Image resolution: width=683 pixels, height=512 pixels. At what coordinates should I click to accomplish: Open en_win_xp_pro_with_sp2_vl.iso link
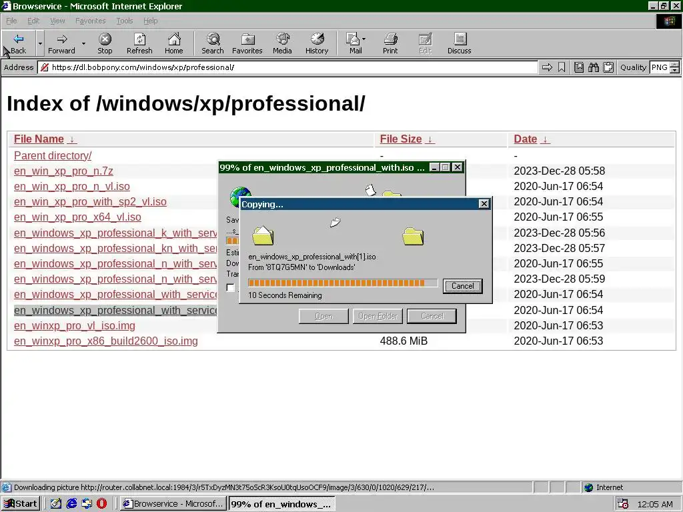[x=90, y=201]
